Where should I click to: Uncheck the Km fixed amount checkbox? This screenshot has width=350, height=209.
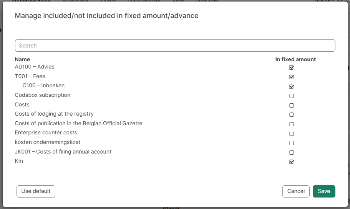[292, 162]
